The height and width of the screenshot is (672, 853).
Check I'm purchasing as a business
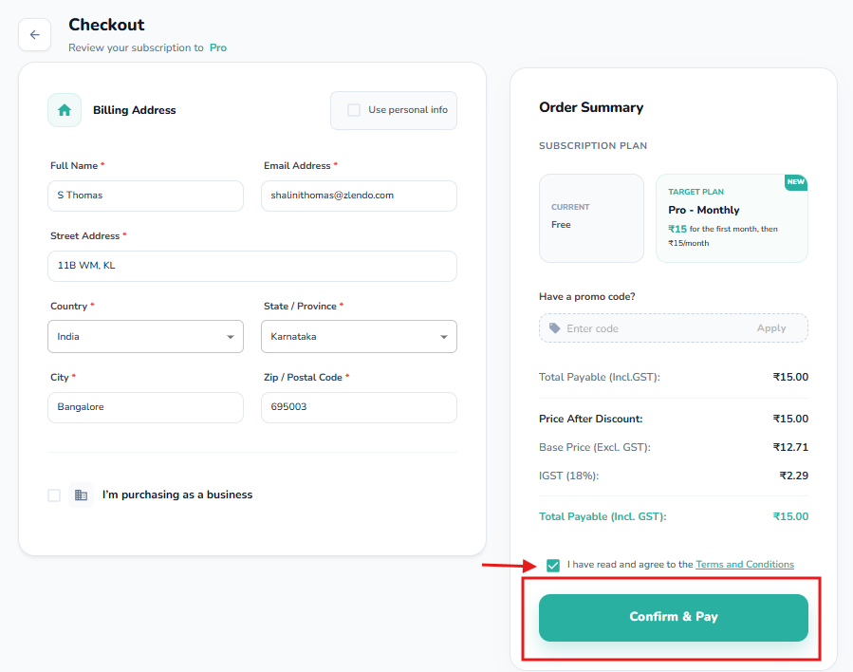point(54,495)
